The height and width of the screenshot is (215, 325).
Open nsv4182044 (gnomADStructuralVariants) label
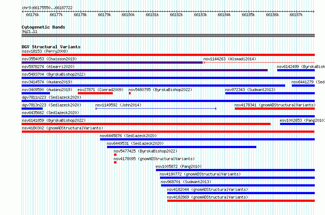207,189
